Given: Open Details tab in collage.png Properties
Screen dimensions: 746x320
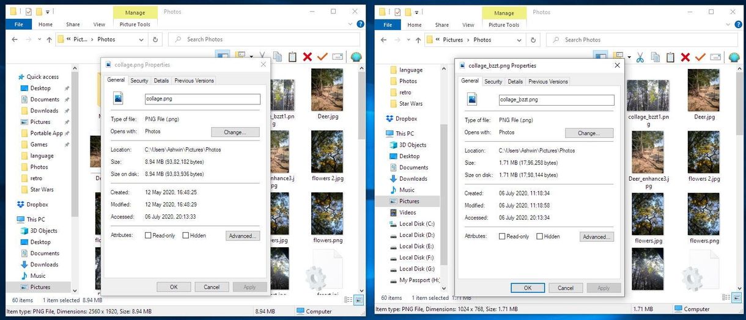Looking at the screenshot, I should (161, 81).
